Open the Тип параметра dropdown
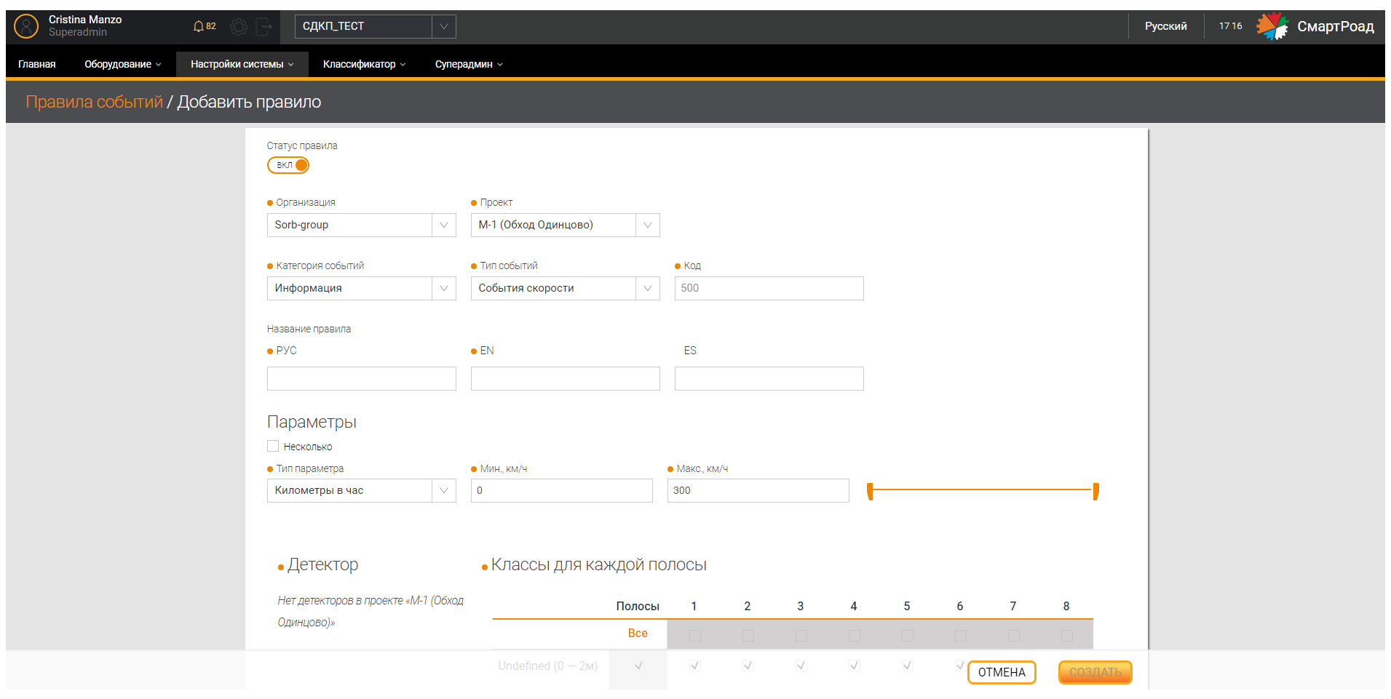Image resolution: width=1391 pixels, height=699 pixels. pyautogui.click(x=362, y=490)
